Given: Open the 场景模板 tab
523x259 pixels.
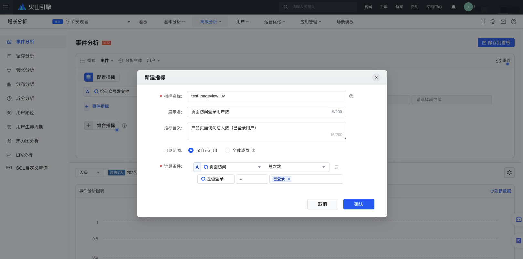Looking at the screenshot, I should pos(345,22).
